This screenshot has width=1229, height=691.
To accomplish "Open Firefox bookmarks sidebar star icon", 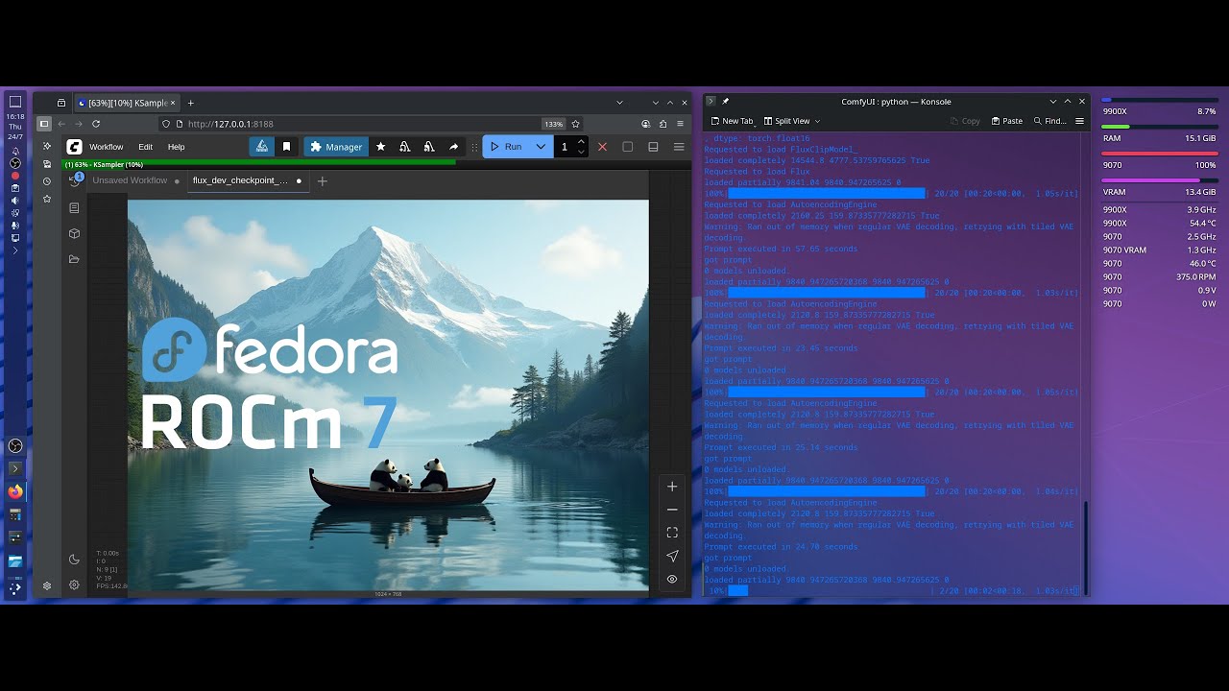I will click(46, 199).
